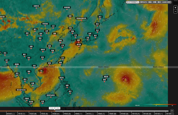Click the 長春 city marker label
The width and height of the screenshot is (178, 115).
tap(70, 16)
